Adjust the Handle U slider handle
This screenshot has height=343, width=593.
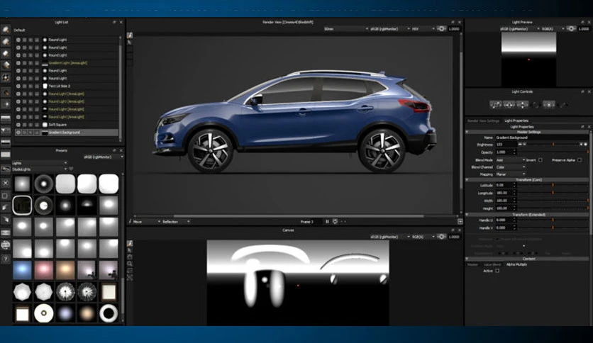click(553, 220)
